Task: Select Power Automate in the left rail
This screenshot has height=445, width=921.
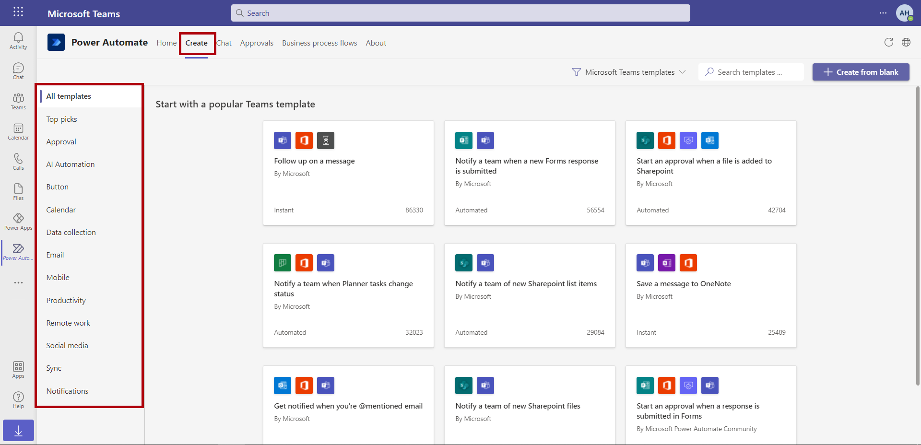Action: click(x=18, y=252)
